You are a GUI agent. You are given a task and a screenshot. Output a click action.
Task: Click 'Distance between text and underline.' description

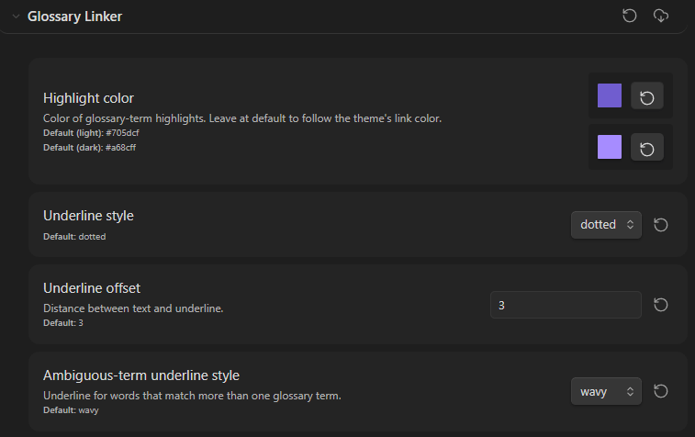coord(133,308)
